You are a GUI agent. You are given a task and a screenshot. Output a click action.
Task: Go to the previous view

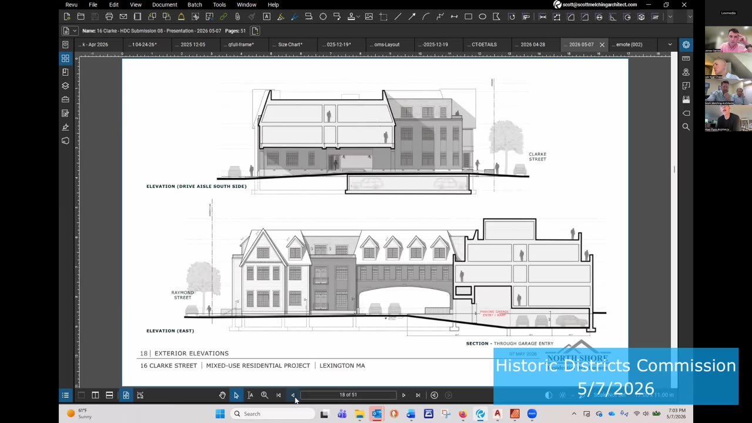pyautogui.click(x=434, y=395)
